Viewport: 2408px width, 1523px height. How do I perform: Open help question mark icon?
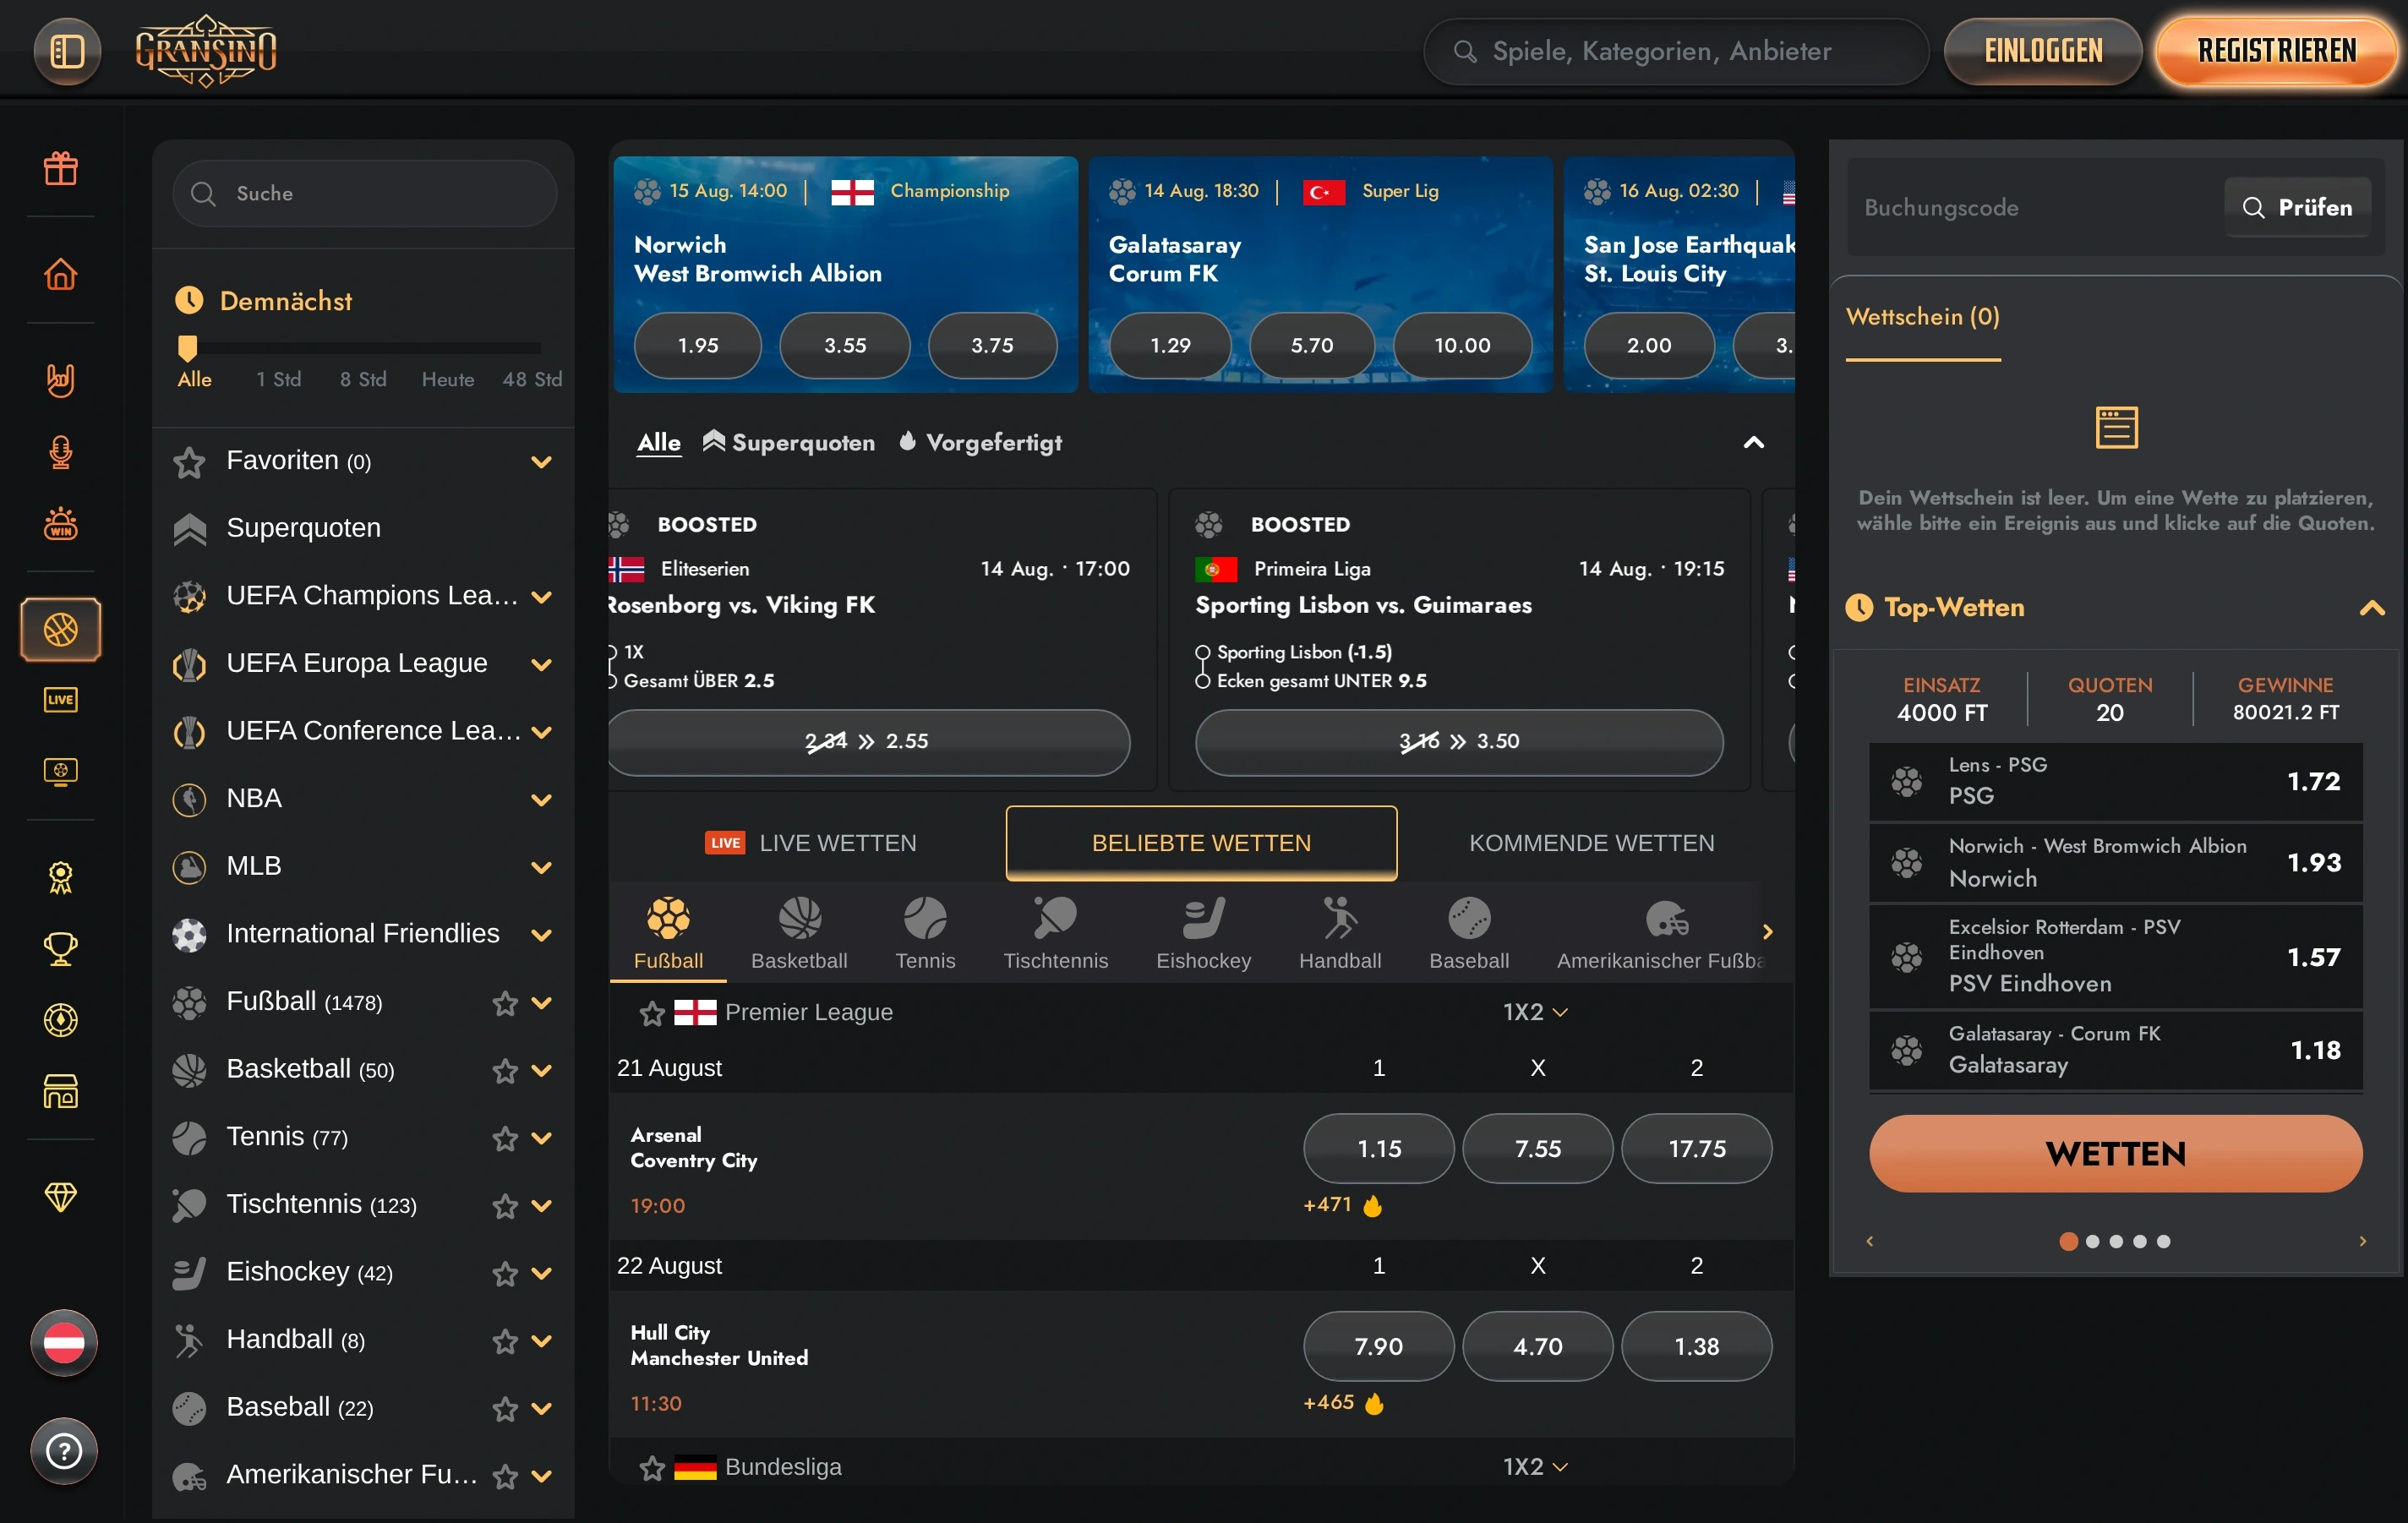[64, 1450]
